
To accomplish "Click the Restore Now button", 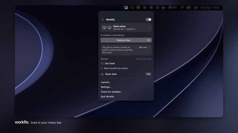I will [x=126, y=40].
